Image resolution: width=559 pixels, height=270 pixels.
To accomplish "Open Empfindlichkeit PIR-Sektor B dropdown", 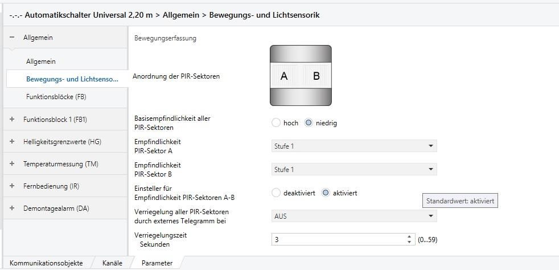I will pyautogui.click(x=354, y=169).
